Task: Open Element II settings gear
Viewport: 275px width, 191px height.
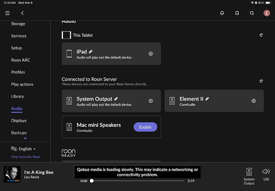Action: tap(253, 101)
